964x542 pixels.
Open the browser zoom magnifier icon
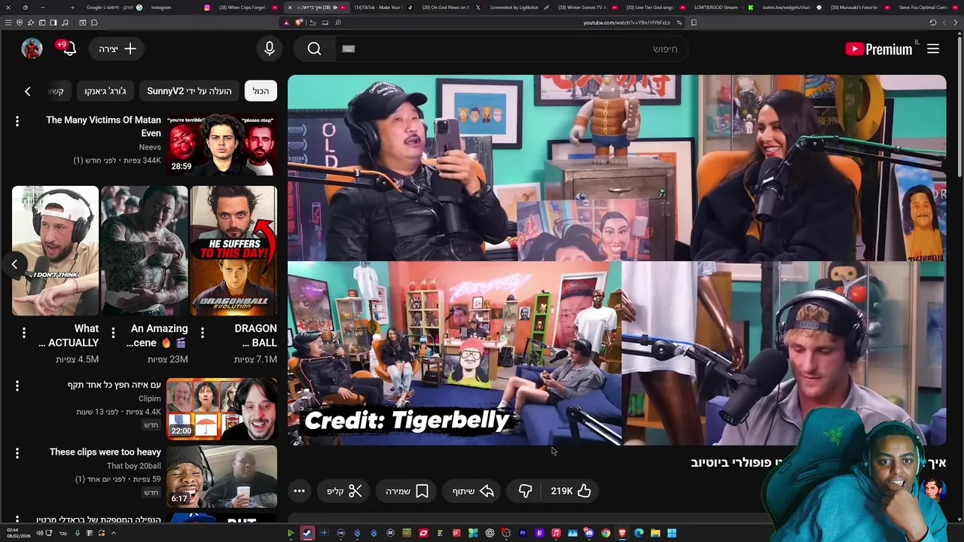pos(338,23)
